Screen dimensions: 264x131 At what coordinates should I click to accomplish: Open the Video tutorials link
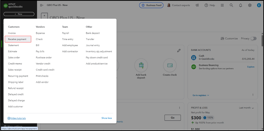click(x=17, y=118)
